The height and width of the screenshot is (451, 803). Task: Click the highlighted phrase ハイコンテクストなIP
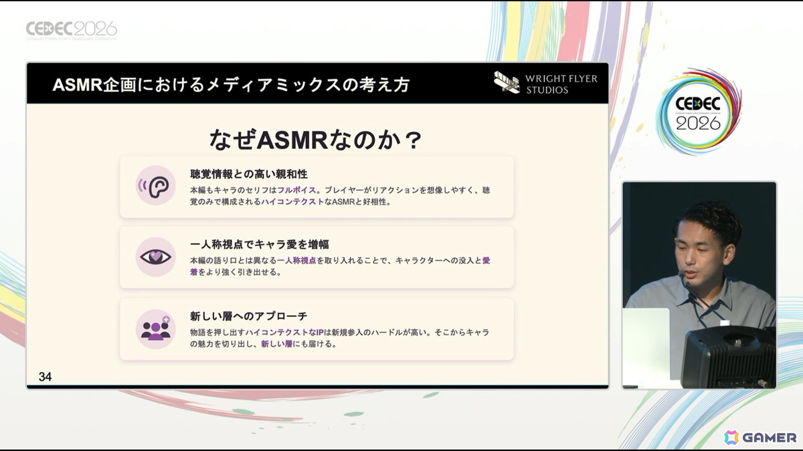point(284,333)
